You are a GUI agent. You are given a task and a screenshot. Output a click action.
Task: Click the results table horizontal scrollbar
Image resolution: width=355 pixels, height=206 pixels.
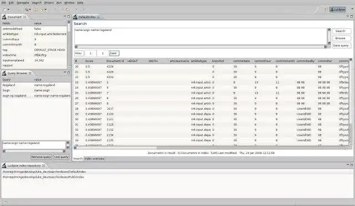coord(211,148)
